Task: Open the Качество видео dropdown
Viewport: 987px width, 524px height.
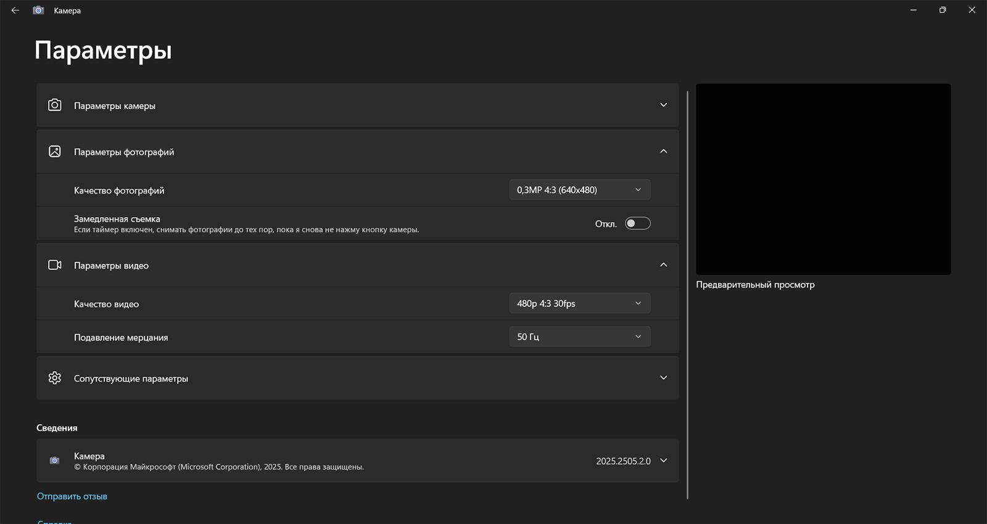Action: (579, 303)
